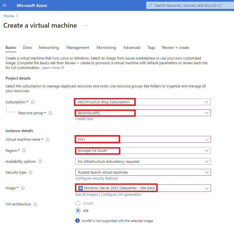Click Create new resource group link
The width and height of the screenshot is (234, 225).
point(84,119)
